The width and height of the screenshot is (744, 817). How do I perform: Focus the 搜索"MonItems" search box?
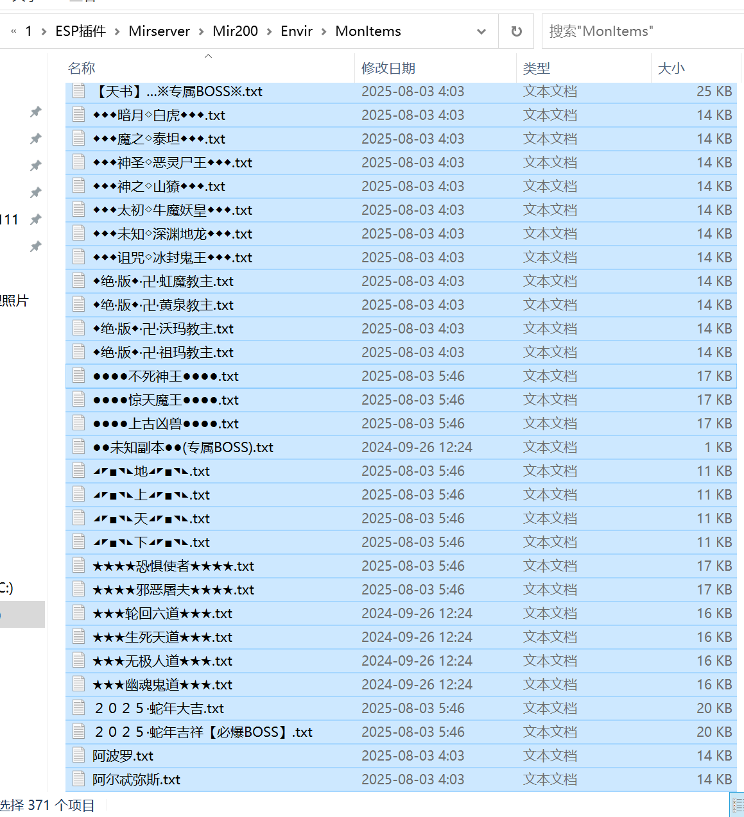(x=642, y=31)
